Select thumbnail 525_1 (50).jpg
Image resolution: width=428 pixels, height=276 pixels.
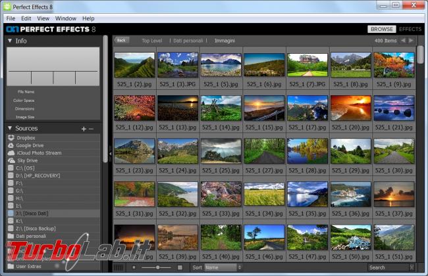click(351, 237)
